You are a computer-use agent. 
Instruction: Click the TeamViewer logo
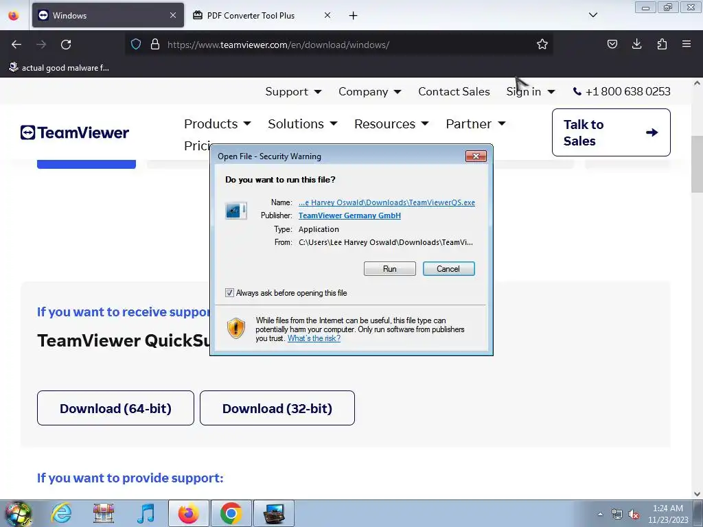click(x=74, y=132)
